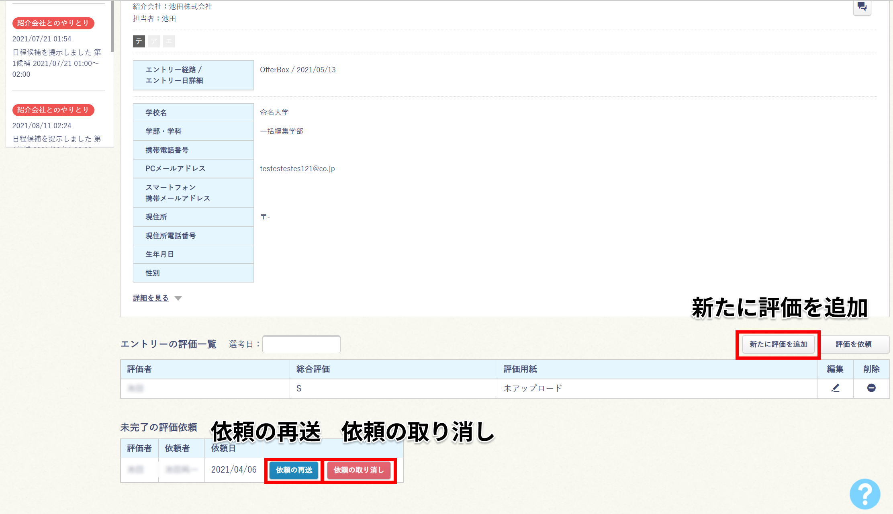
Task: Click the 評価を依頼 button
Action: [x=854, y=344]
